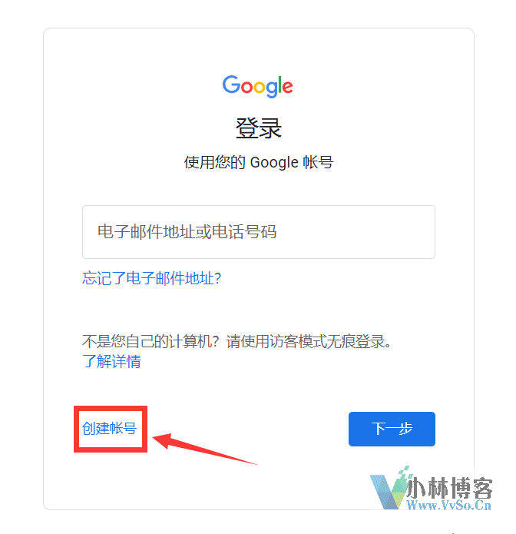Image resolution: width=516 pixels, height=534 pixels.
Task: Click the V-shaped watermark logo icon
Action: pyautogui.click(x=391, y=488)
